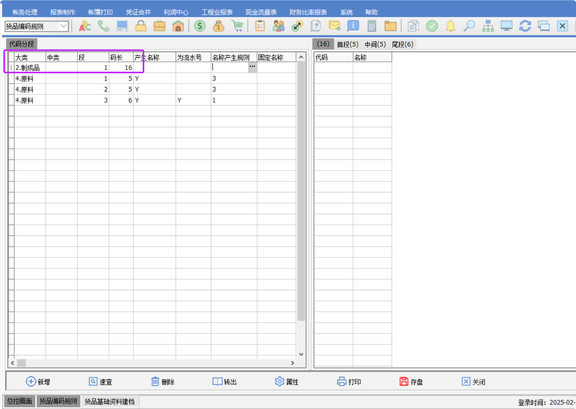Click the blue refresh arrows icon
Viewport: 576px width, 409px height.
click(525, 26)
